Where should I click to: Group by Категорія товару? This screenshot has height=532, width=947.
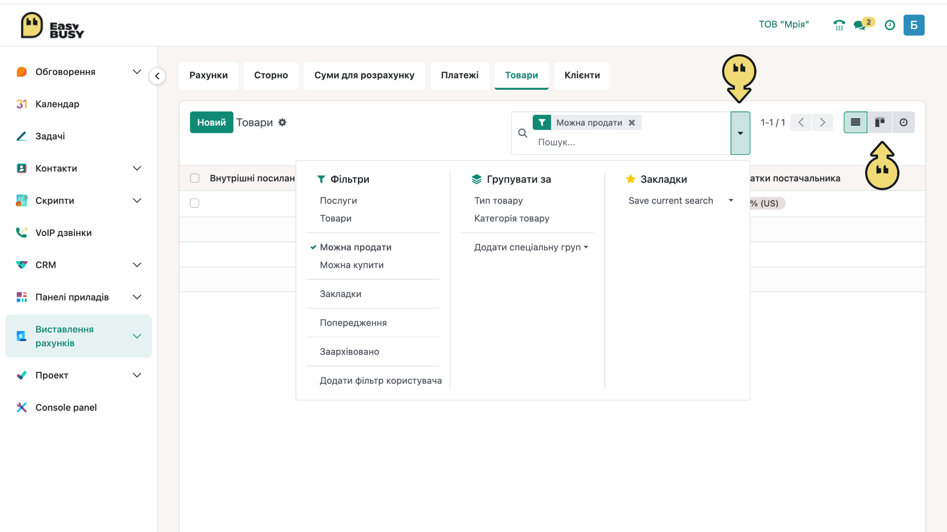click(511, 218)
